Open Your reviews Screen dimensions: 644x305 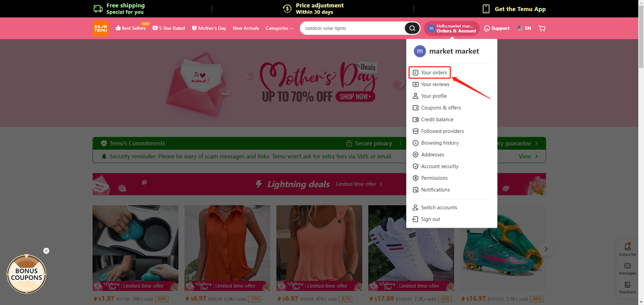[431, 84]
